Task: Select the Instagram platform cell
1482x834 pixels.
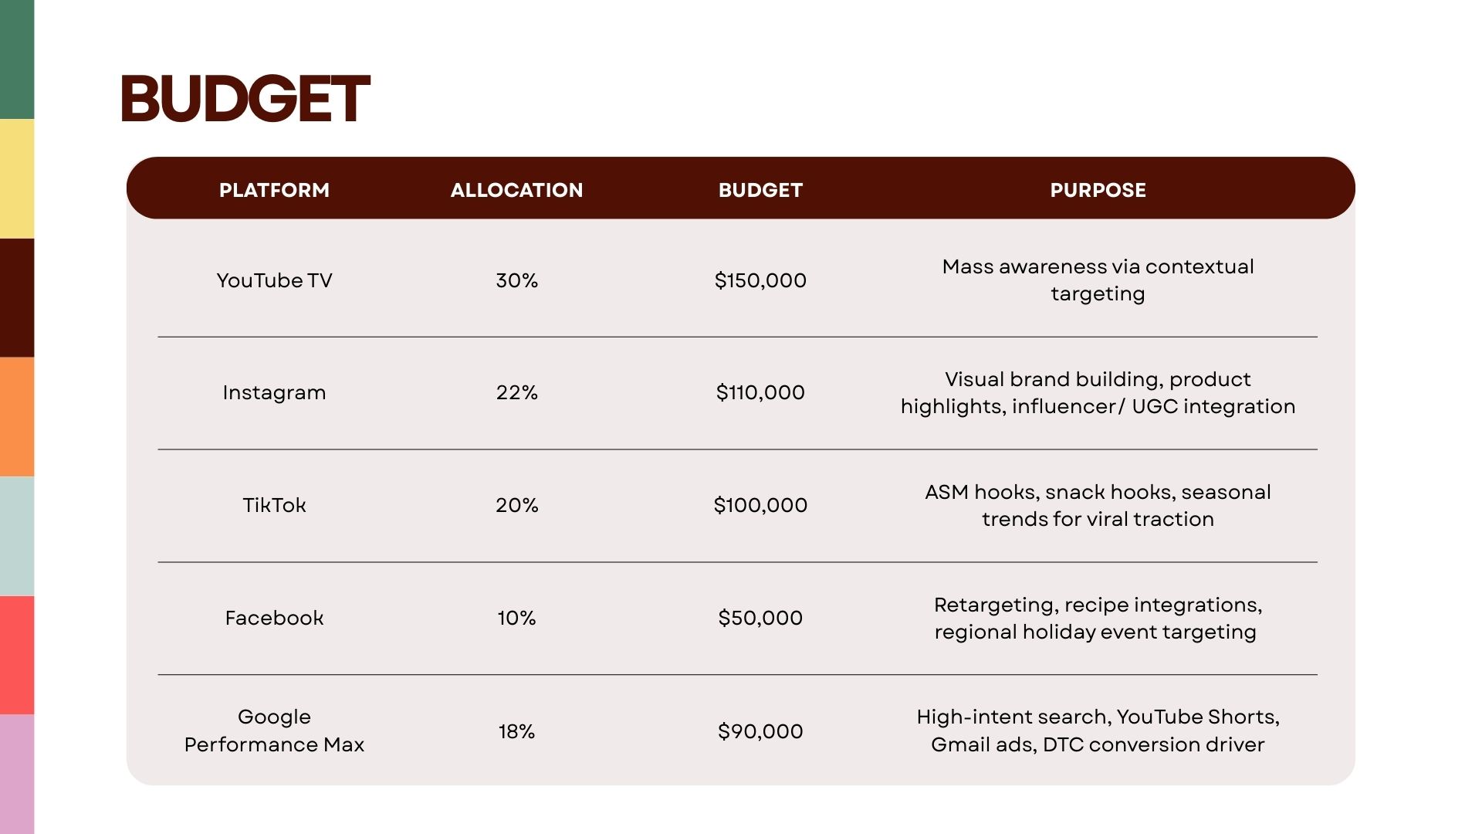Action: pos(274,392)
